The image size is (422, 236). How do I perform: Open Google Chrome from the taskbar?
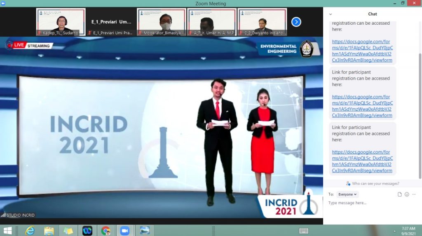click(x=106, y=231)
